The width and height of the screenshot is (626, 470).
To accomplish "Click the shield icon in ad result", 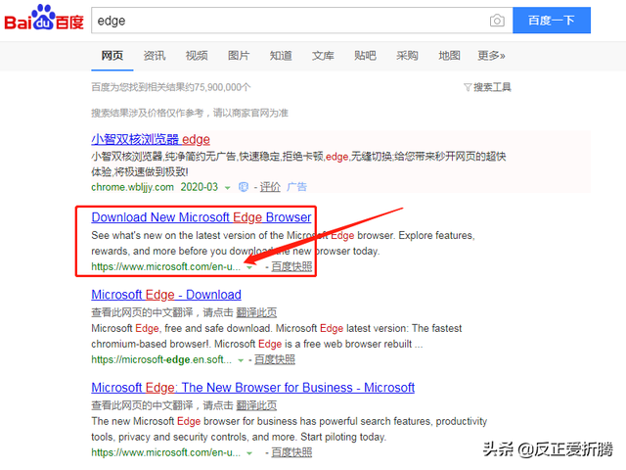I will point(244,187).
